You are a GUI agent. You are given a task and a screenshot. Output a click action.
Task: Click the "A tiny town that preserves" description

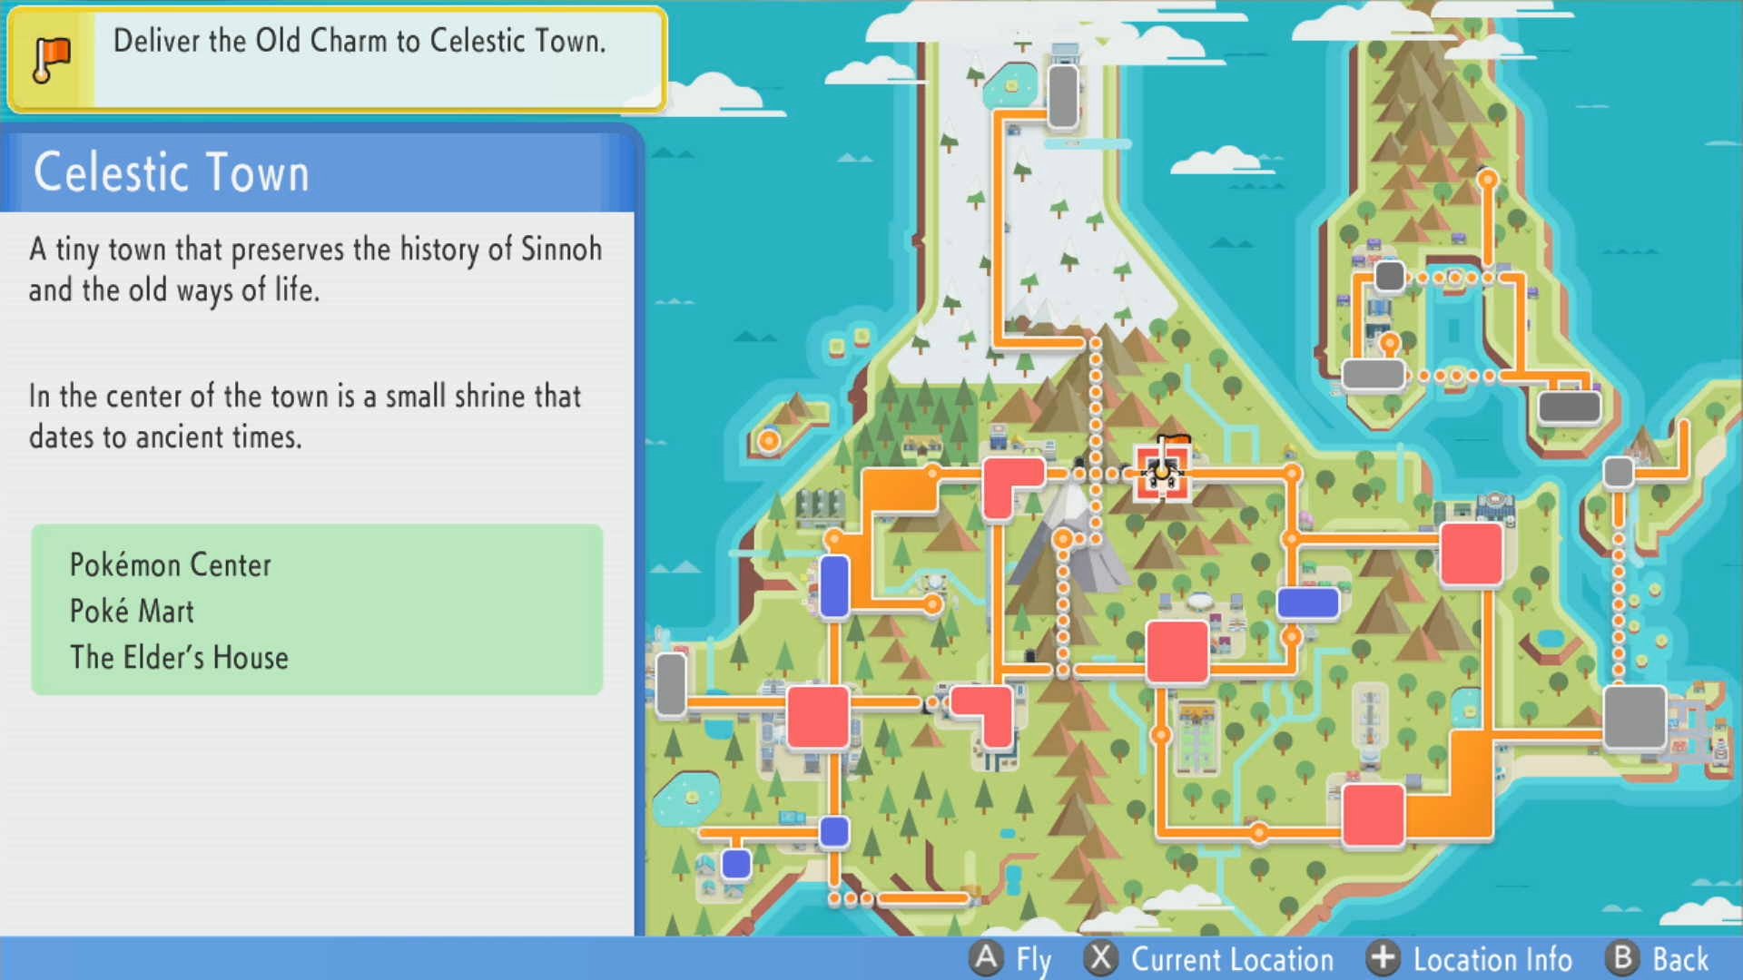(x=315, y=269)
